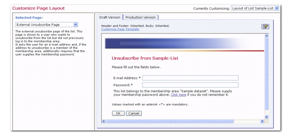The width and height of the screenshot is (286, 139).
Task: Click the Password input field
Action: [190, 85]
